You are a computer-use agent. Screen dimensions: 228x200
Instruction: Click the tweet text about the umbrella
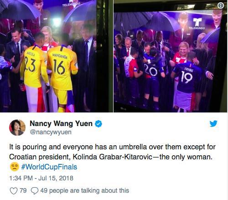(x=112, y=152)
